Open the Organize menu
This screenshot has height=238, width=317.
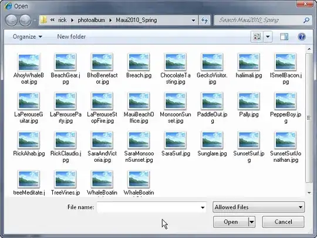(x=27, y=37)
